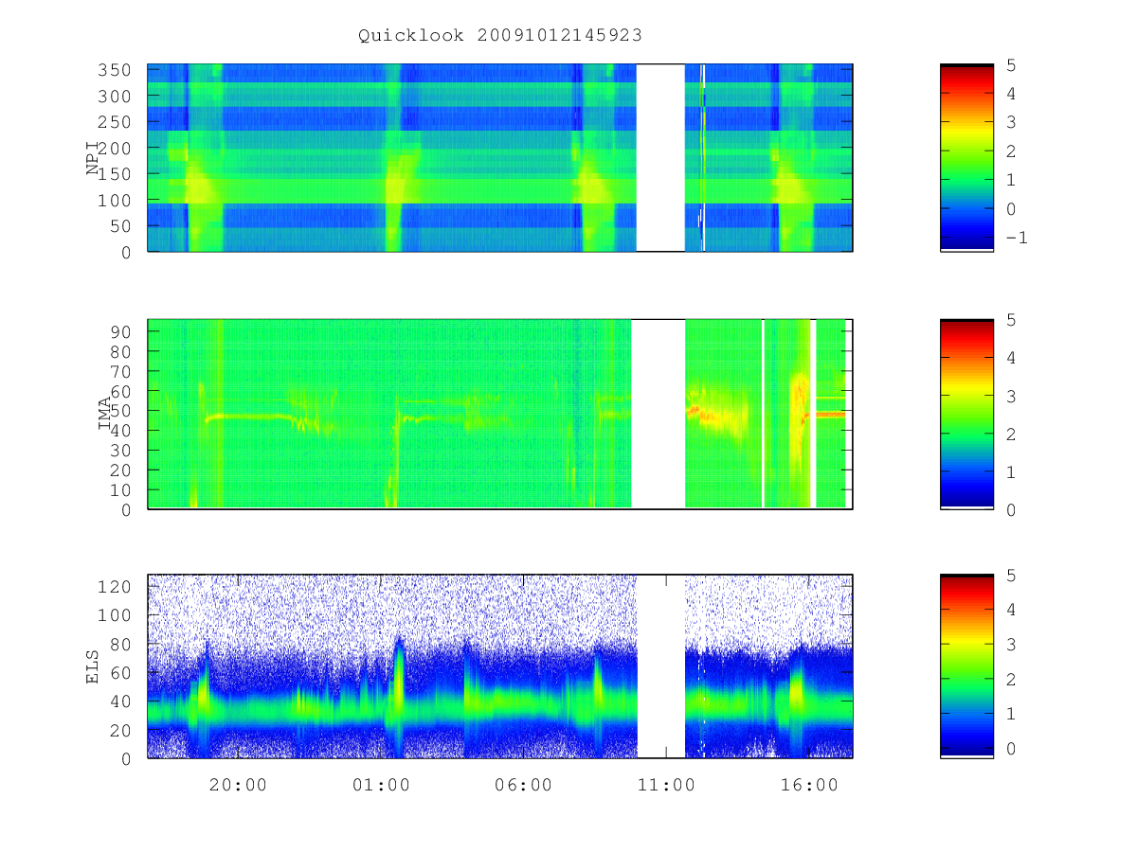Click the IMA spectrogram panel

pos(500,415)
